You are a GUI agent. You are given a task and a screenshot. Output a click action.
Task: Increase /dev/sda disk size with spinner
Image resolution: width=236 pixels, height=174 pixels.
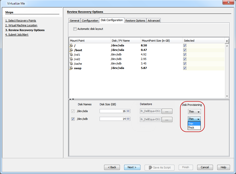(x=128, y=110)
